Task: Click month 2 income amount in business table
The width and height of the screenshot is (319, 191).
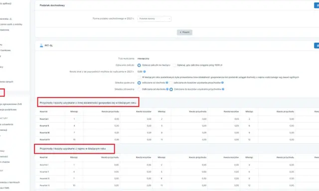Action: pos(204,119)
